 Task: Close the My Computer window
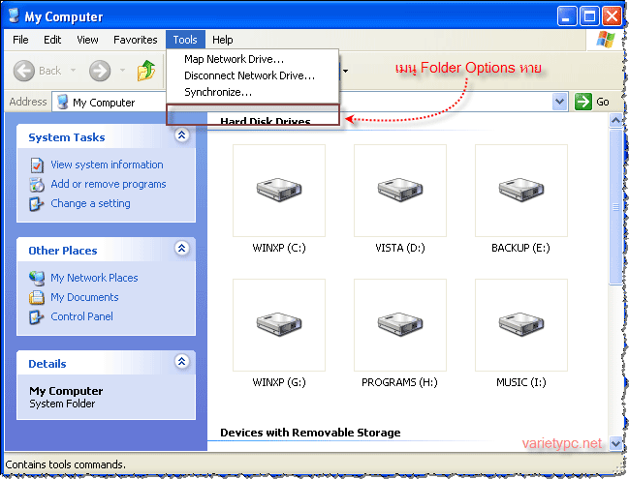tap(612, 16)
